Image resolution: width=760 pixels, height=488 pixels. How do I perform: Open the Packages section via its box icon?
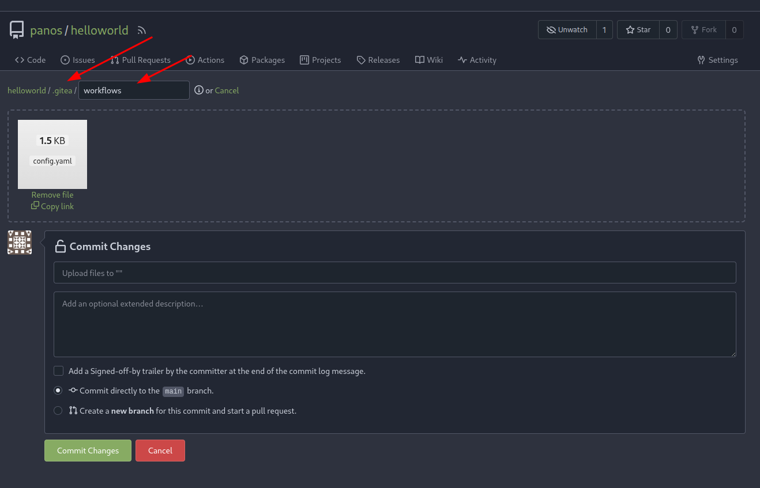(x=243, y=59)
